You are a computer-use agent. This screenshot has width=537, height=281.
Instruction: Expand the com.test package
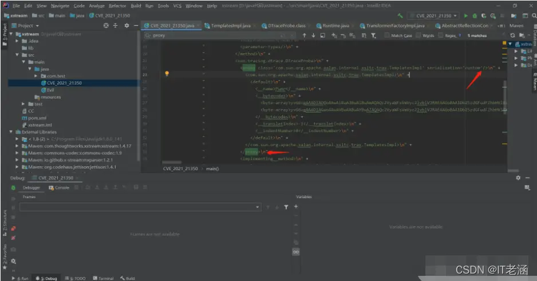tap(35, 76)
